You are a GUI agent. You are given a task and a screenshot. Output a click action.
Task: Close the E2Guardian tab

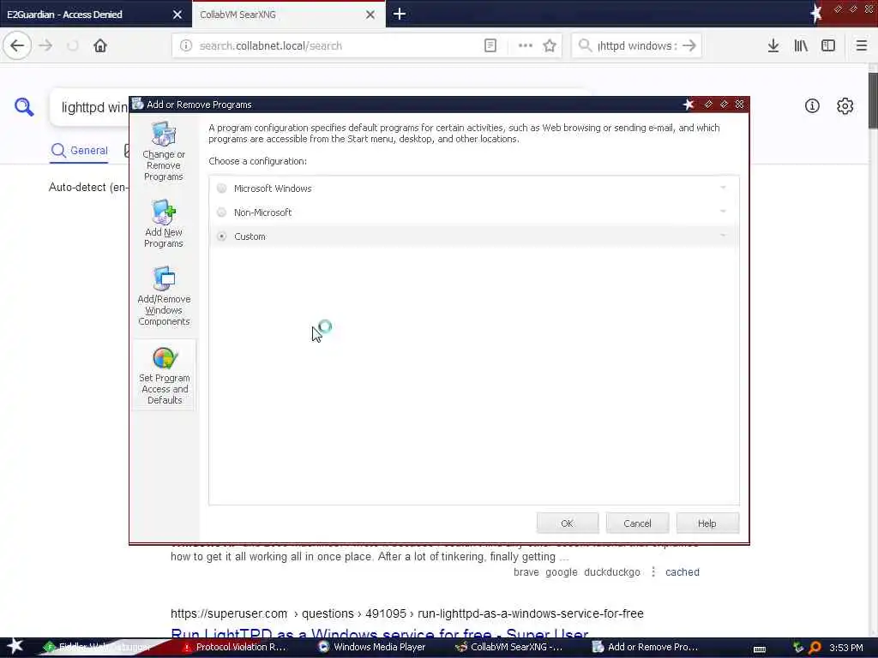(177, 15)
